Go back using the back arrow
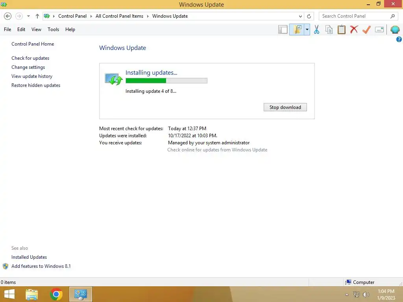Viewport: 403px width, 302px height. coord(8,16)
